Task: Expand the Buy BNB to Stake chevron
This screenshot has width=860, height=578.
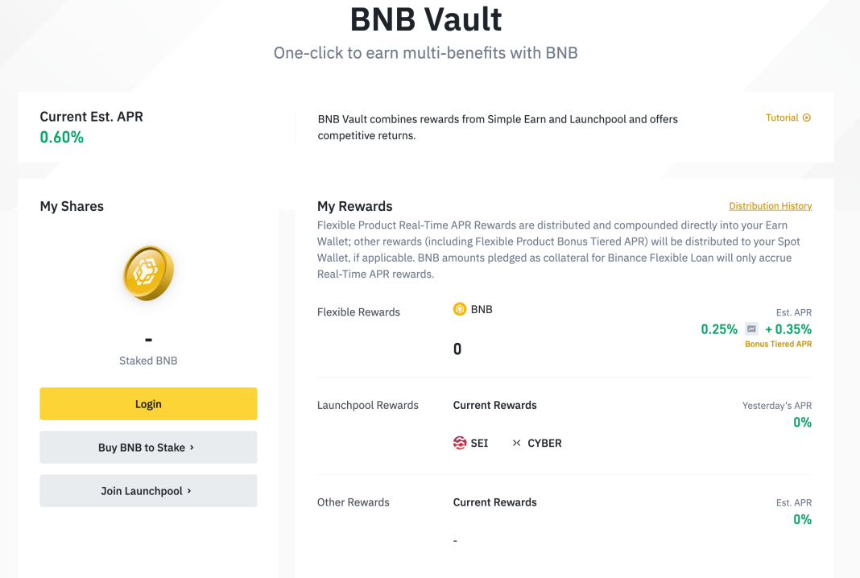Action: [191, 447]
